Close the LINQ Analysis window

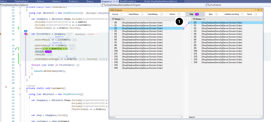tap(261, 10)
